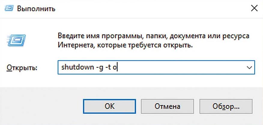This screenshot has height=125, width=263.
Task: Expand the Открыть command history dropdown
Action: pyautogui.click(x=249, y=68)
